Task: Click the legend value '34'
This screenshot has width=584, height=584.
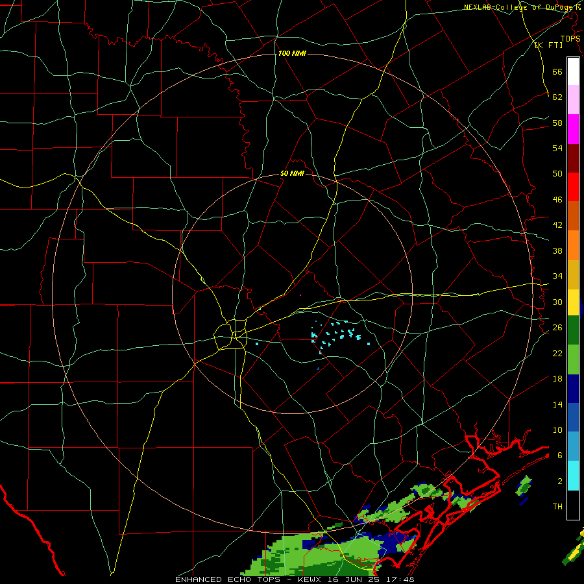Action: (x=557, y=276)
